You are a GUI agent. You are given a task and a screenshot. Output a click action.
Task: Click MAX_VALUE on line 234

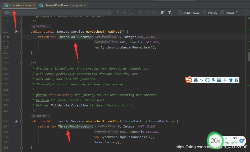146,126
